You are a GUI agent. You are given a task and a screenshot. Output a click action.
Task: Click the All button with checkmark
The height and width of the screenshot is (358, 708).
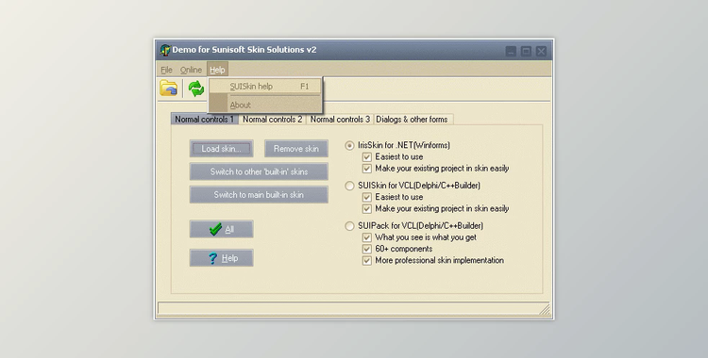[x=221, y=230]
